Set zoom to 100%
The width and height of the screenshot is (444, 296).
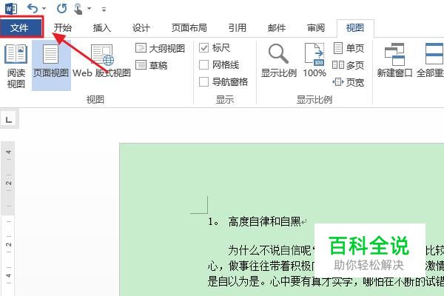tap(314, 61)
